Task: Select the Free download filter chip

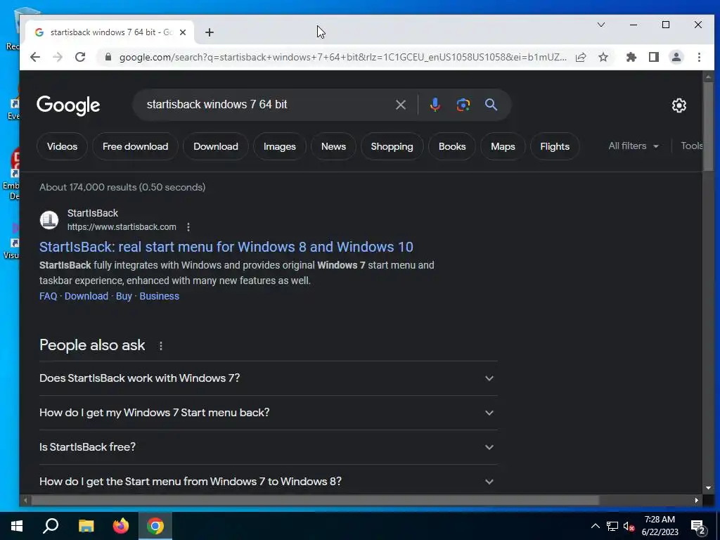Action: pyautogui.click(x=136, y=146)
